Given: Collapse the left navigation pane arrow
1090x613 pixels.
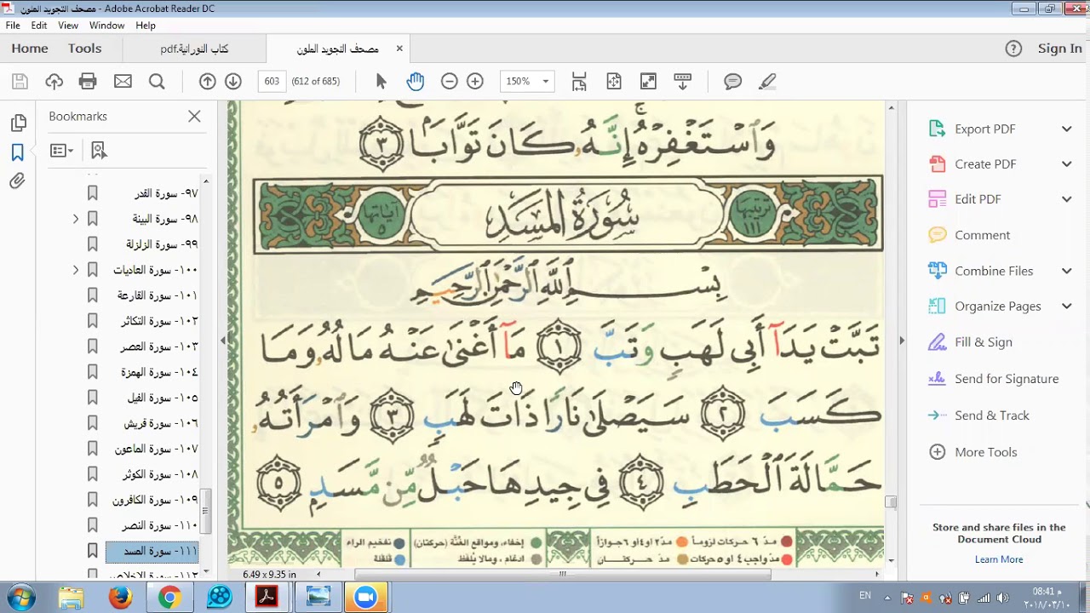Looking at the screenshot, I should pos(222,340).
